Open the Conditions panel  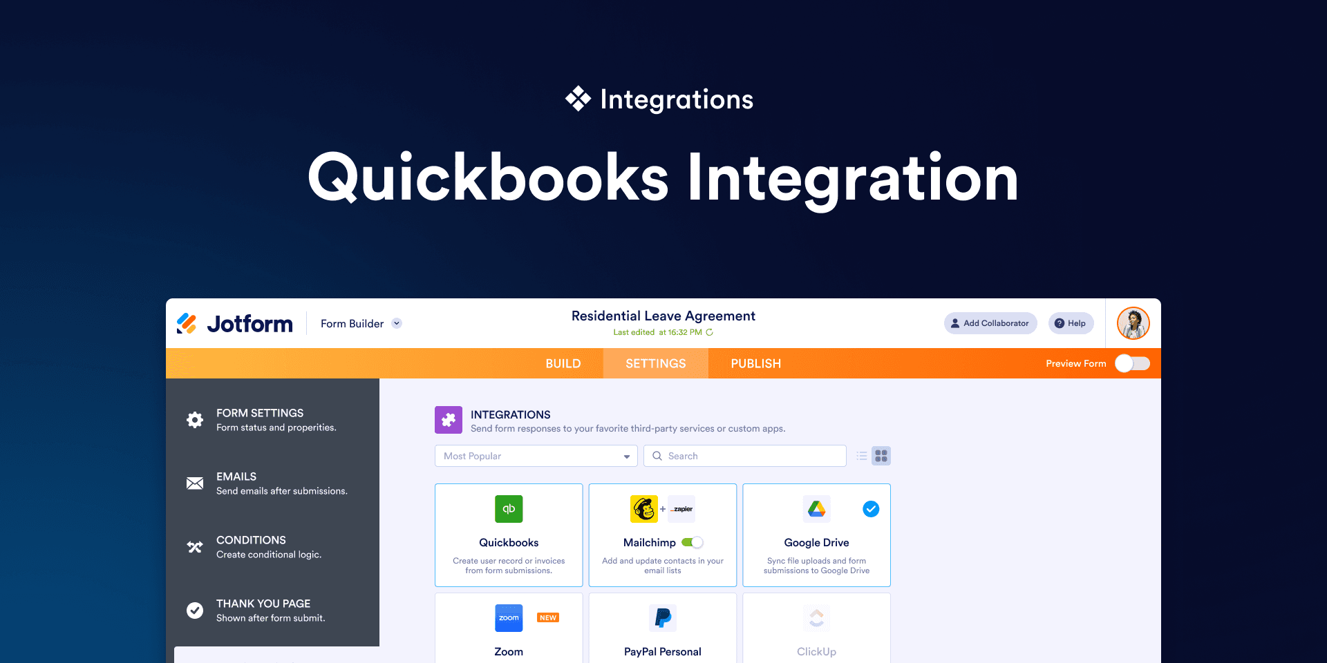click(x=252, y=546)
